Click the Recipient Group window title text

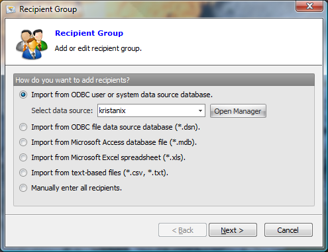coord(48,9)
